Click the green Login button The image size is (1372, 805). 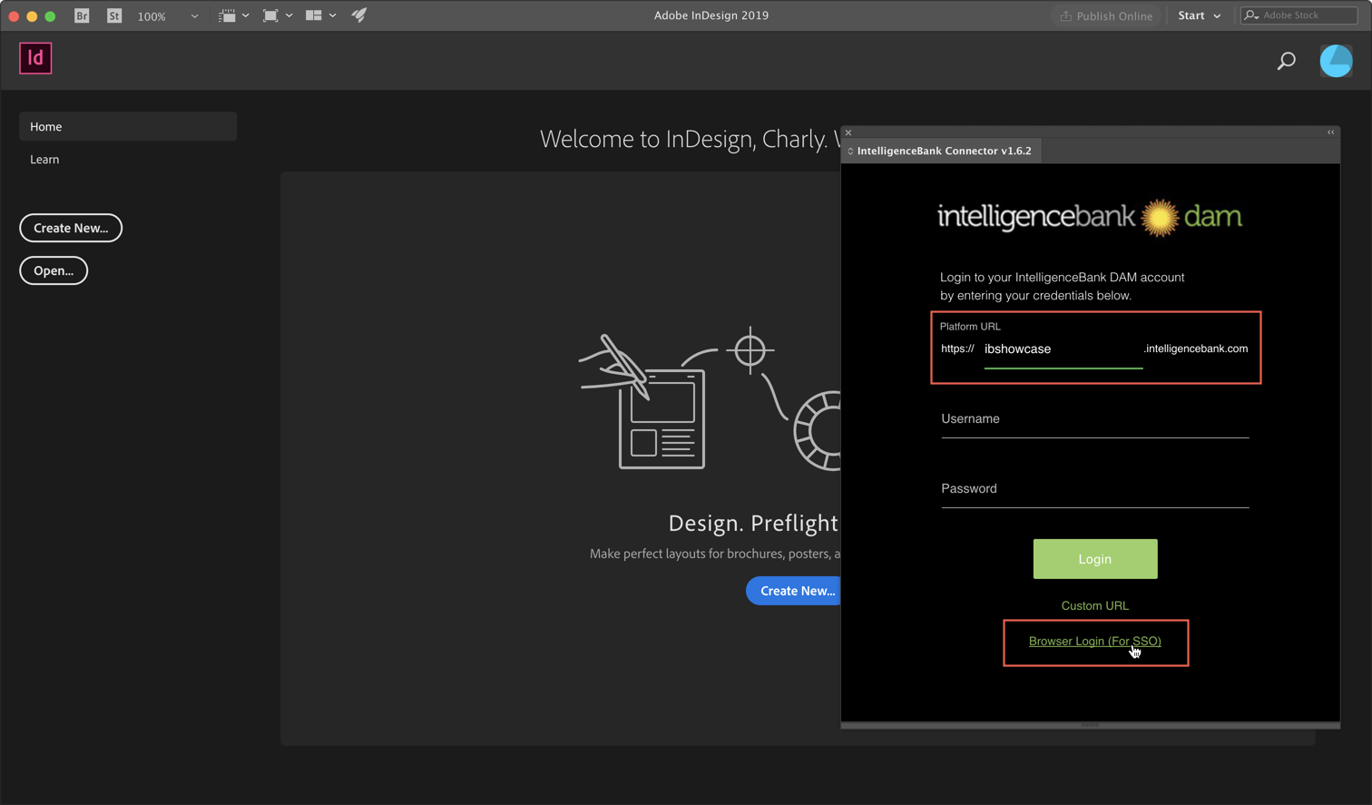[1095, 559]
